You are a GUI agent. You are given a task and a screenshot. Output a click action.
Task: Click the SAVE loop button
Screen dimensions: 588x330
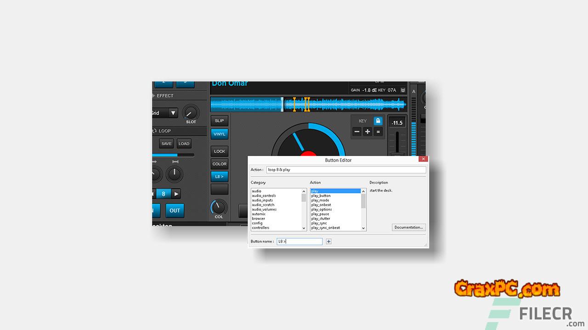[x=166, y=143]
